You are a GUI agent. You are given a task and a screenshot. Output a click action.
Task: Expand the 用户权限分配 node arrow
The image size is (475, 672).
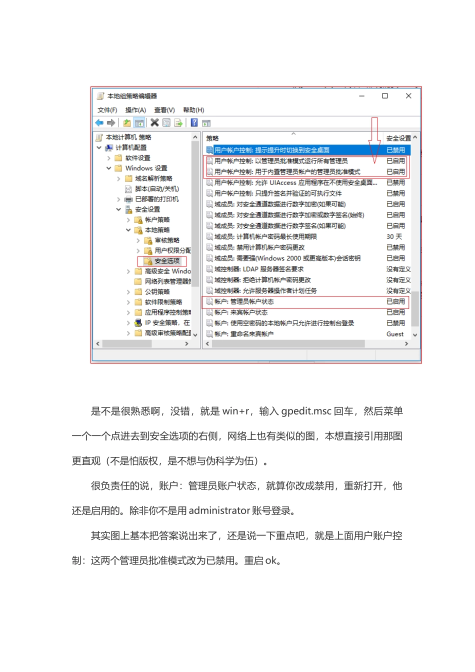coord(138,250)
